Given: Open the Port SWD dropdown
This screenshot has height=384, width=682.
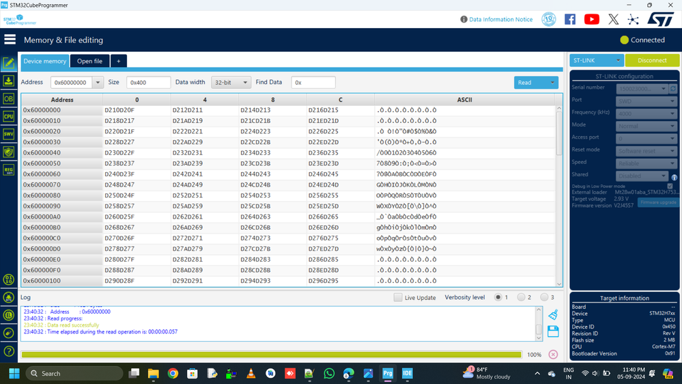Looking at the screenshot, I should coord(647,101).
